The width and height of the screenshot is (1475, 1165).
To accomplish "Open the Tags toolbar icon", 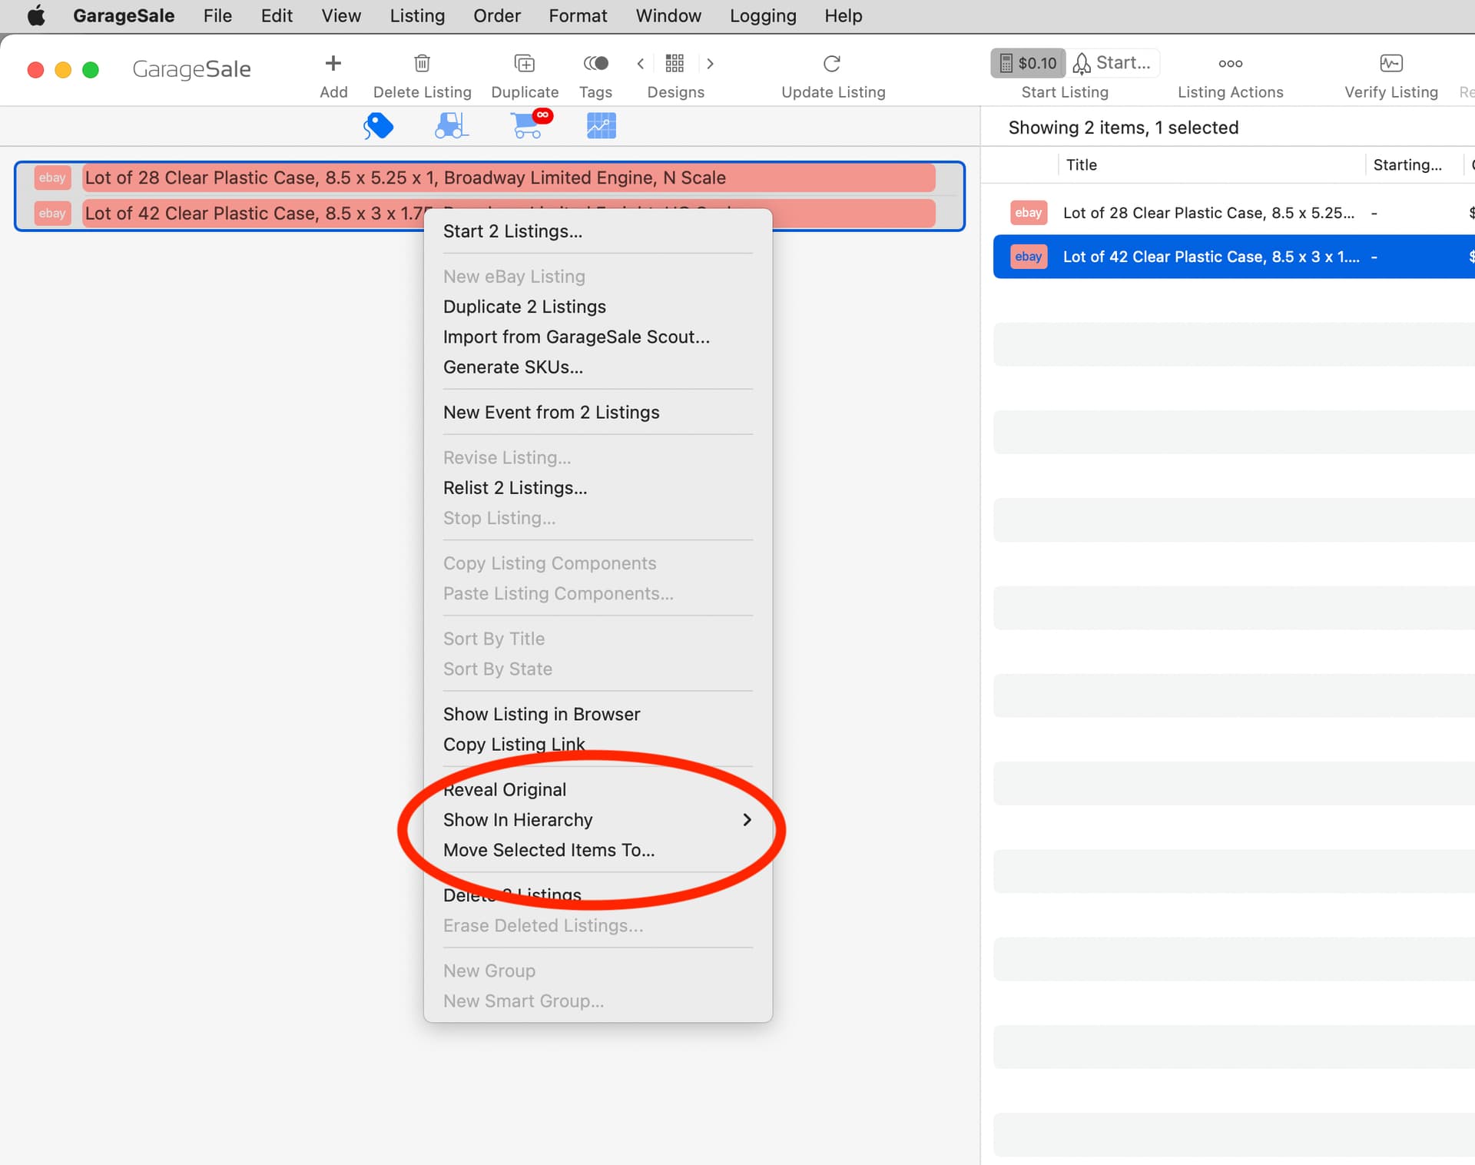I will pos(595,63).
